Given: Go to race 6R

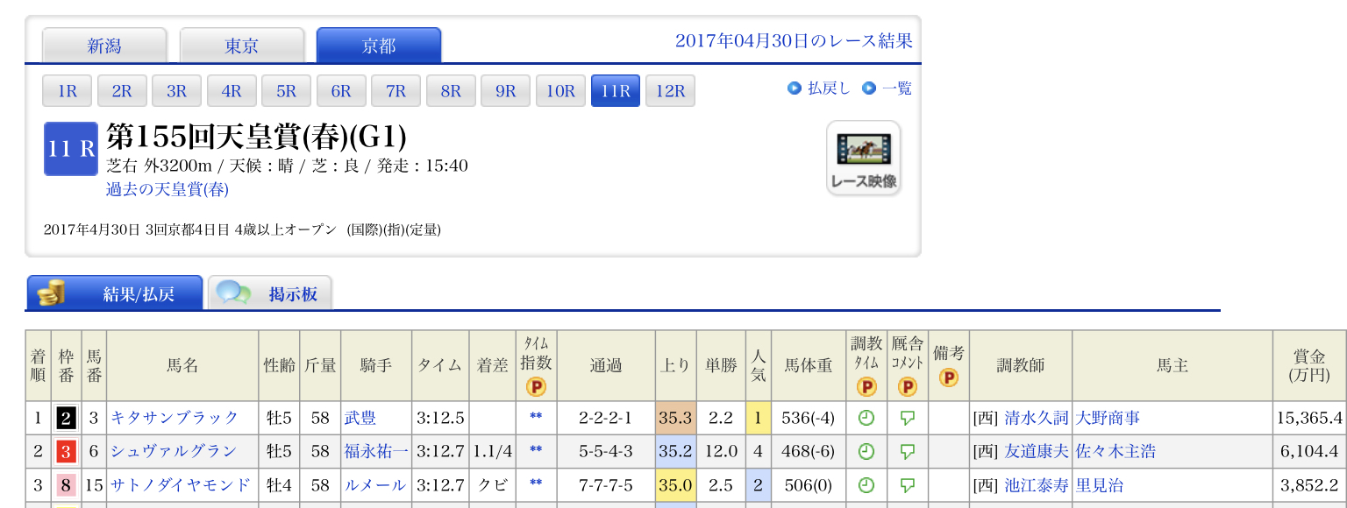Looking at the screenshot, I should (x=341, y=91).
